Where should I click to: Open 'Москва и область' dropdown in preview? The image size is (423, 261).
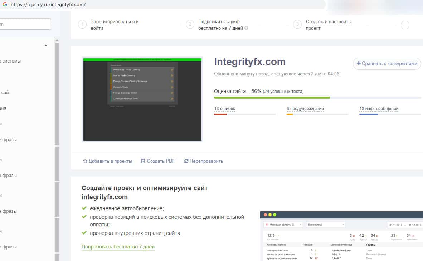point(283,225)
